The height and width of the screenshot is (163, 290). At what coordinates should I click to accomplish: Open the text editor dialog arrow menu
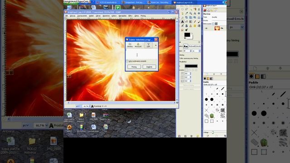156,45
